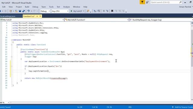The height and width of the screenshot is (109, 193).
Task: Click Add to Source Control
Action: 184,107
